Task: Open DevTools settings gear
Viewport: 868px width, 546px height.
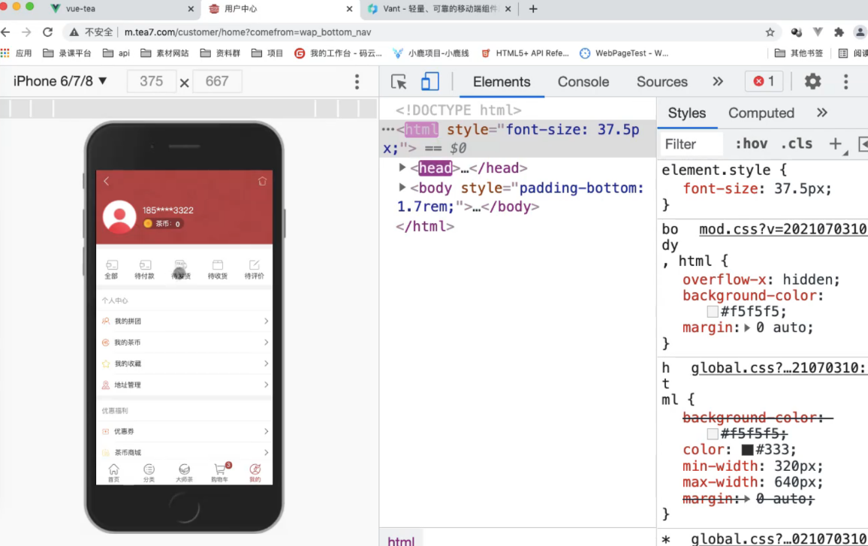Action: point(812,81)
